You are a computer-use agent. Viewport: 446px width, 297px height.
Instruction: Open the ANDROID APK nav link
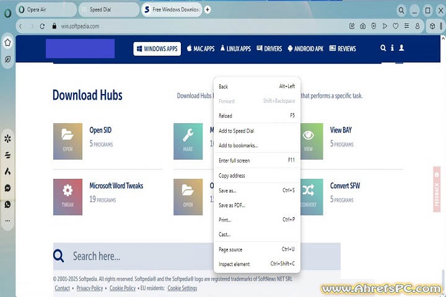(305, 49)
